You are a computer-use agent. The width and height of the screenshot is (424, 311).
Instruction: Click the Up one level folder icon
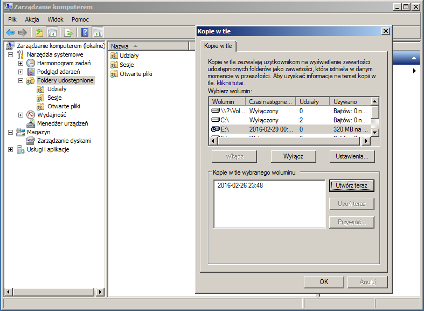pyautogui.click(x=39, y=33)
